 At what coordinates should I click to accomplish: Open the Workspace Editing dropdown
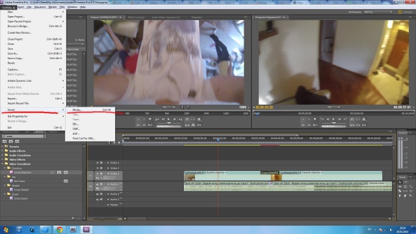(378, 12)
